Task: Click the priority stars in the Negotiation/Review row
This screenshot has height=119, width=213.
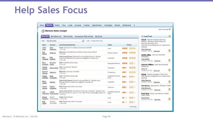Action: coord(132,63)
